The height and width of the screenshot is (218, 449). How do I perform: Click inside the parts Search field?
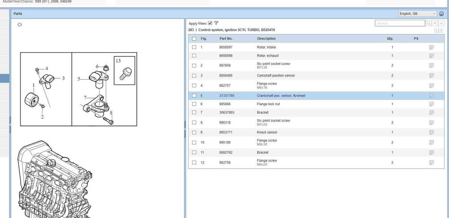[399, 23]
